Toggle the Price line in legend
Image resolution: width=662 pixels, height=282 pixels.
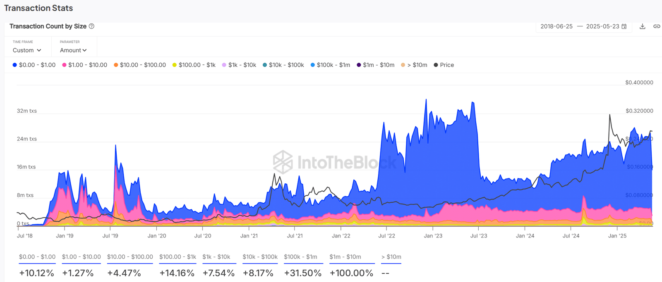(444, 65)
